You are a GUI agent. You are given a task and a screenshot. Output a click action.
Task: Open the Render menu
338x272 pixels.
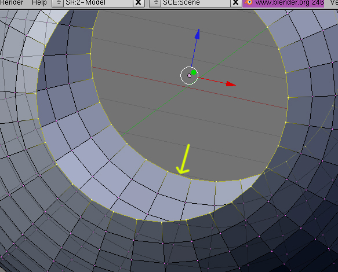(x=11, y=3)
